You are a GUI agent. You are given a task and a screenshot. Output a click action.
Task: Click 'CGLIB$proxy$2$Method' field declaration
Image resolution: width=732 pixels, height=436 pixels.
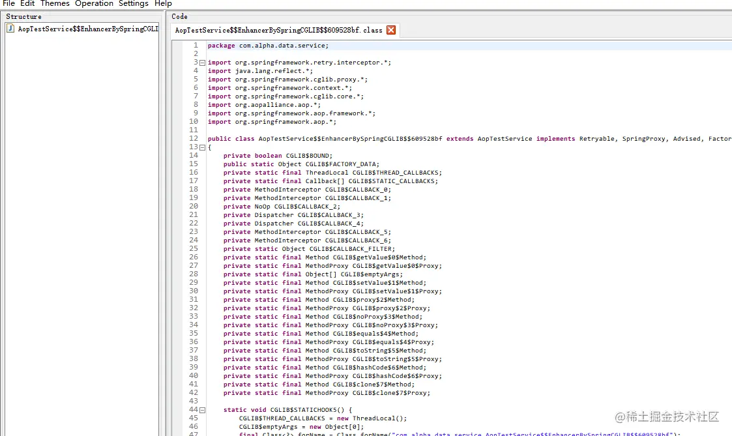click(x=319, y=300)
